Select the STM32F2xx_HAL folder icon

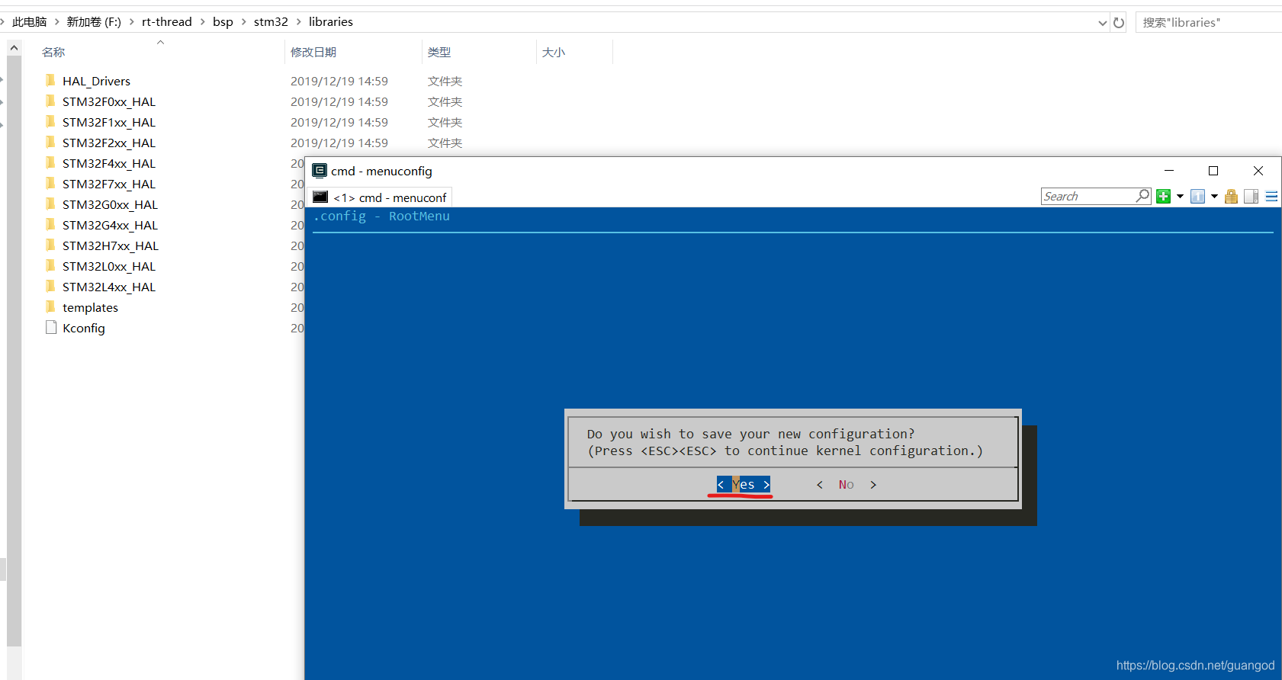pos(50,142)
